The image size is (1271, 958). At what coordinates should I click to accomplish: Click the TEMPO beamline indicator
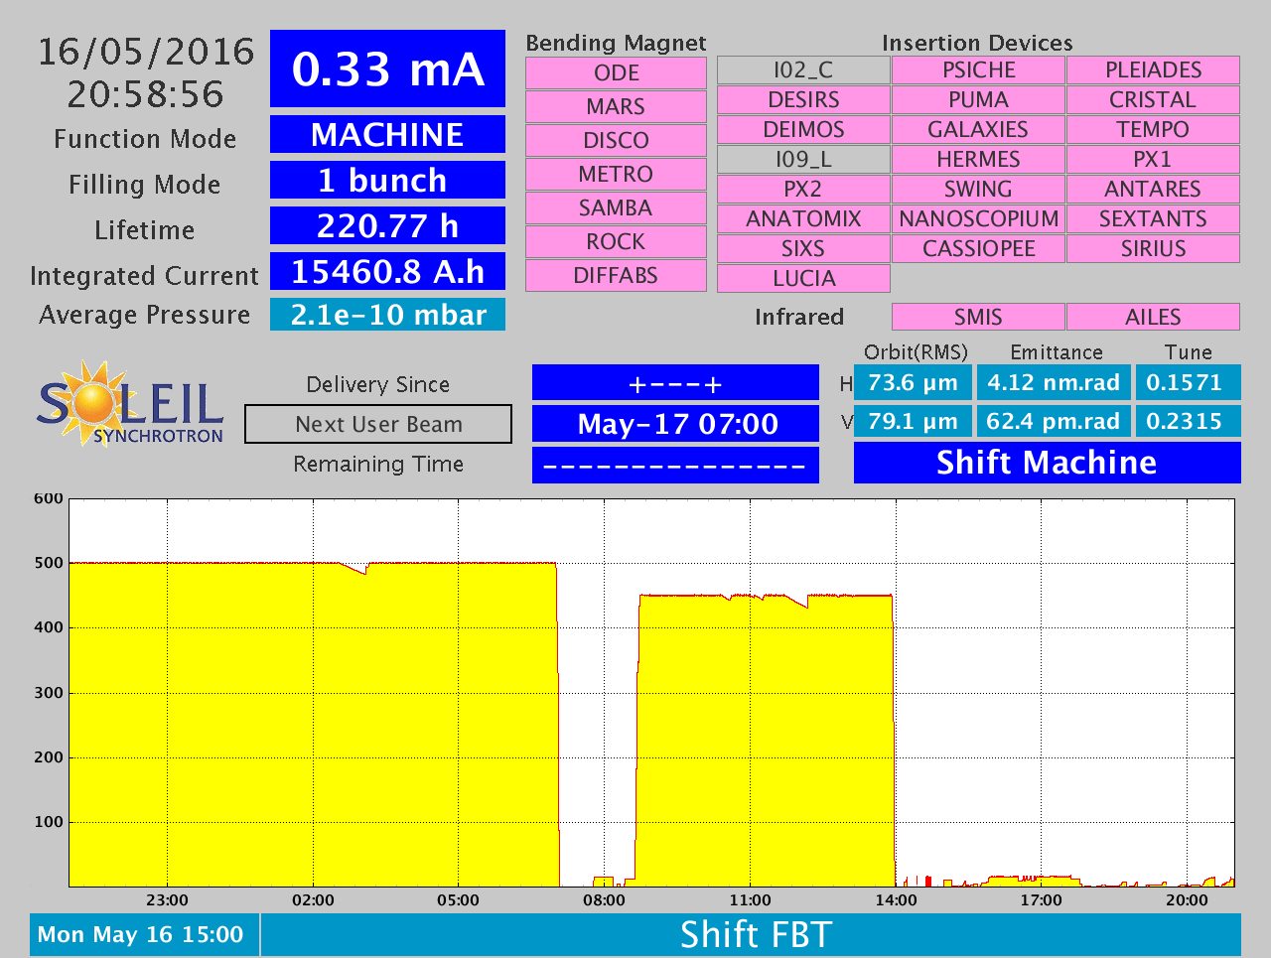coord(1153,129)
